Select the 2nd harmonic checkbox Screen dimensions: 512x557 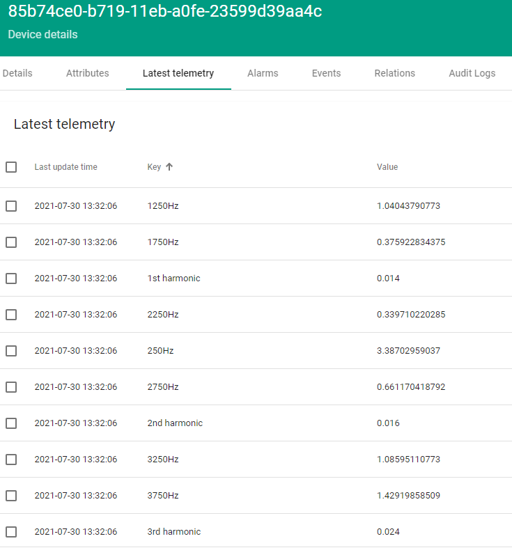coord(11,423)
